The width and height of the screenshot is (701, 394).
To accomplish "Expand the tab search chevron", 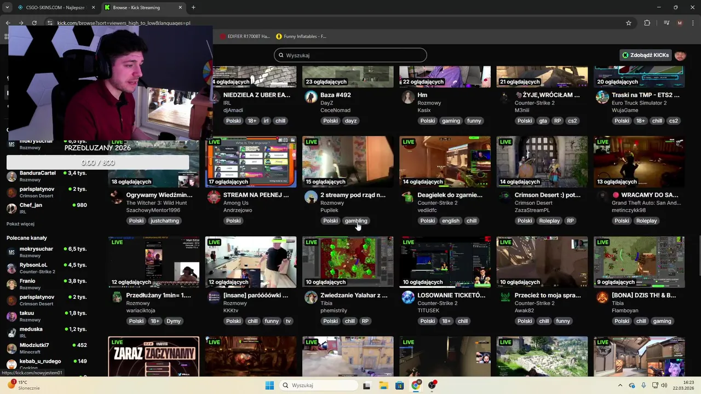I will click(x=7, y=8).
